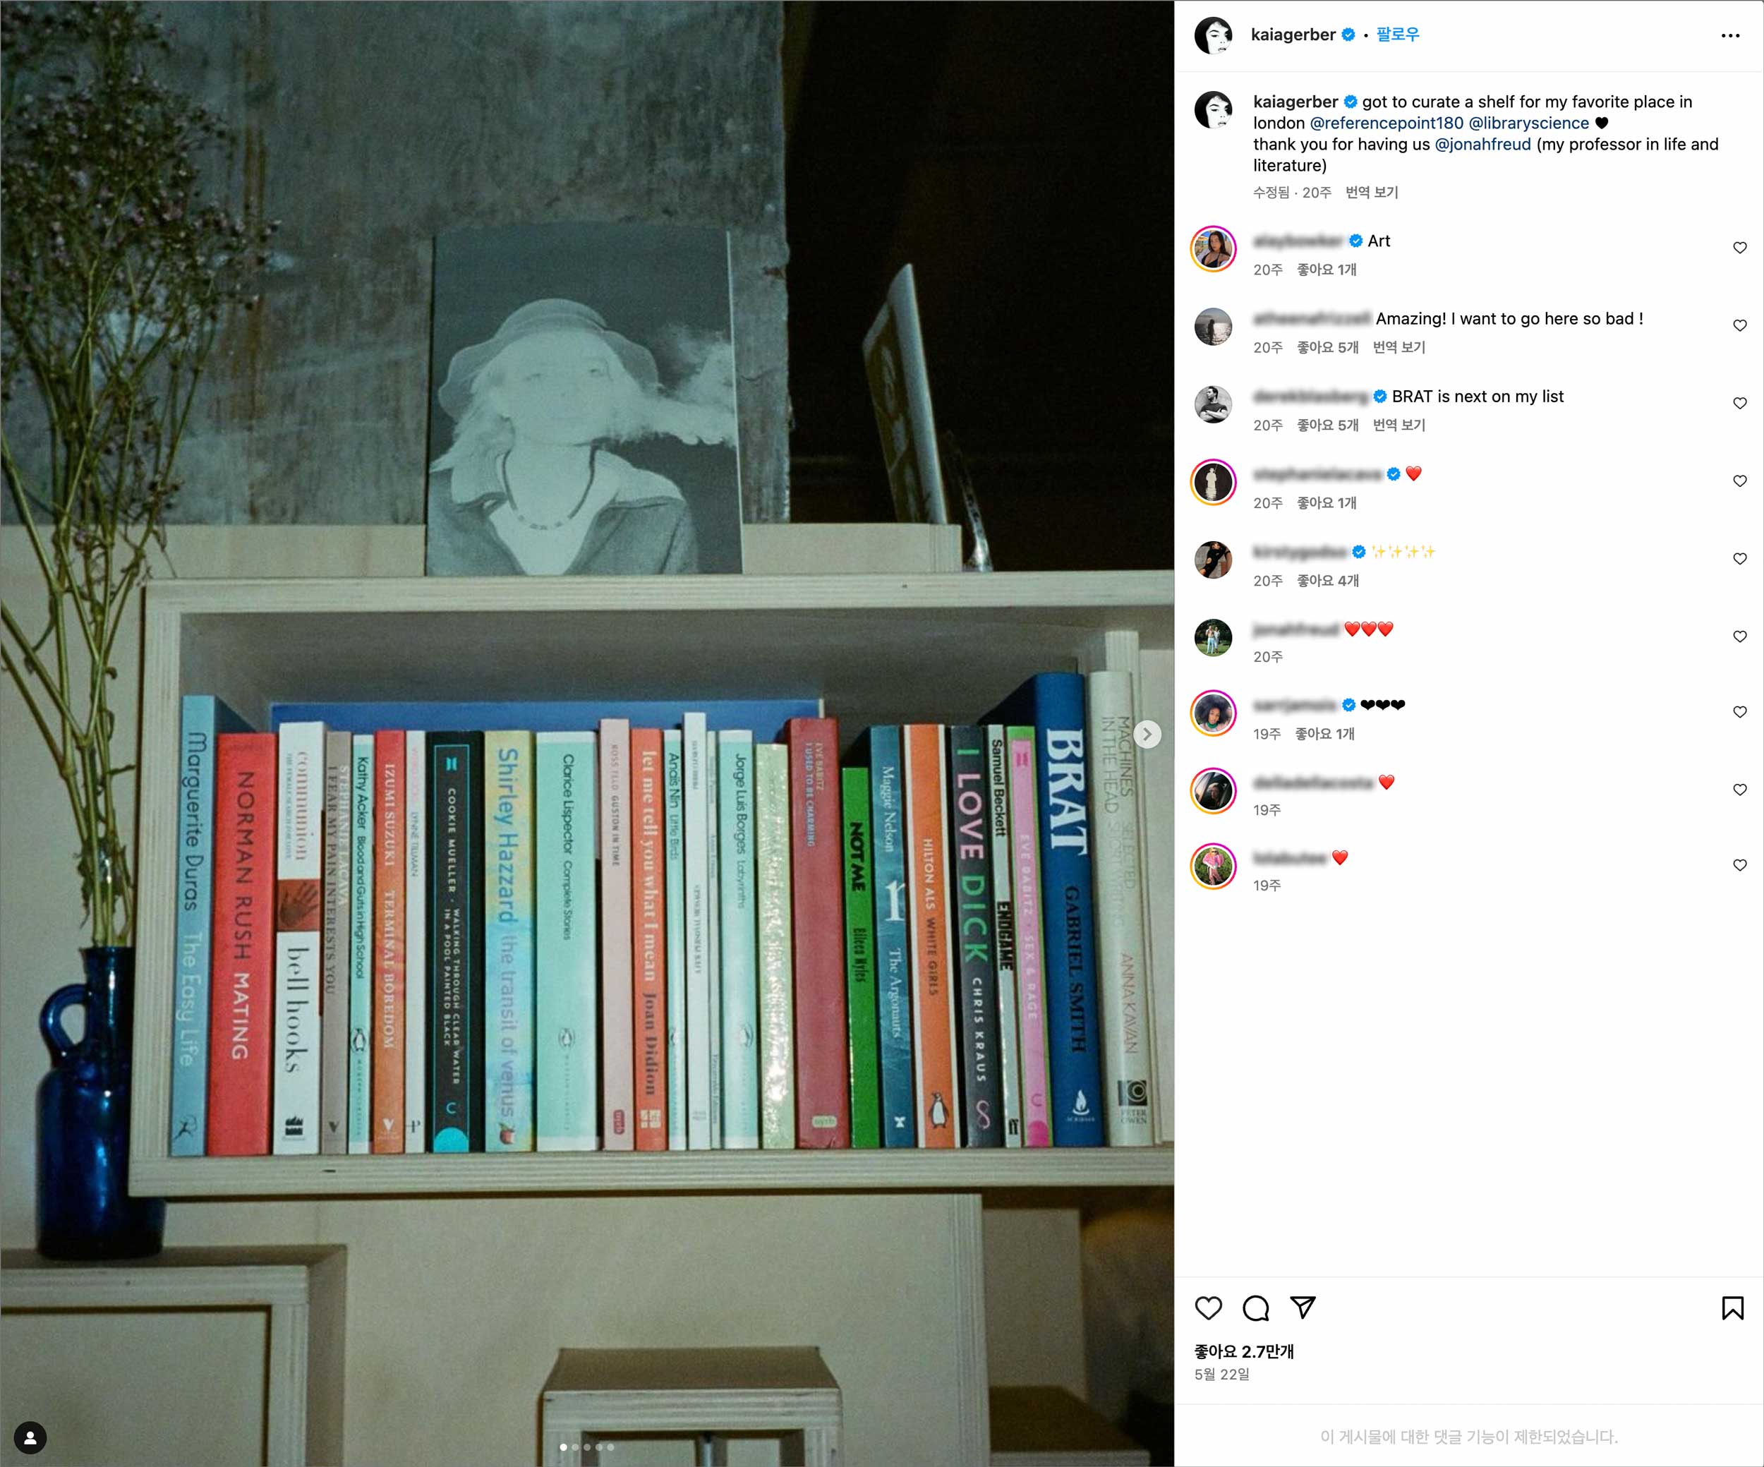
Task: Open kaiagerber profile picture in the header
Action: click(1214, 35)
